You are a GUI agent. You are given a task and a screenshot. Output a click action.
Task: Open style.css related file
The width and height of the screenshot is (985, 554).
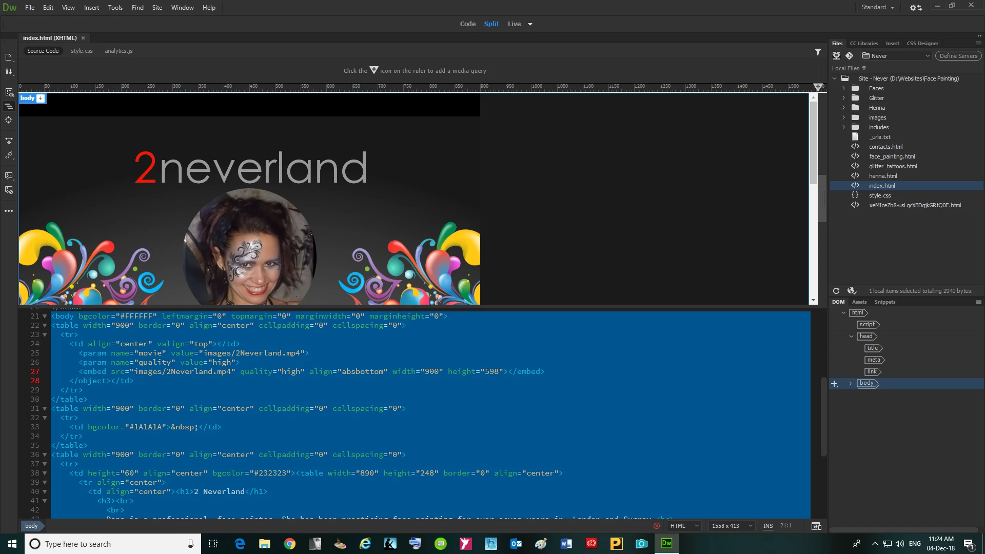(82, 51)
